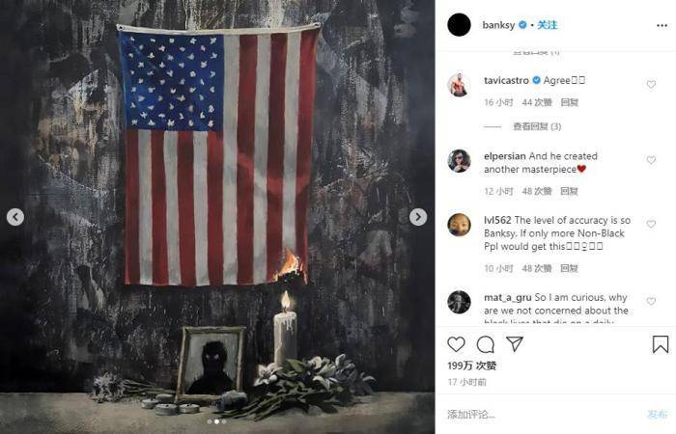Save the post with the bookmark icon
Screen dimensions: 676x434
click(x=660, y=344)
